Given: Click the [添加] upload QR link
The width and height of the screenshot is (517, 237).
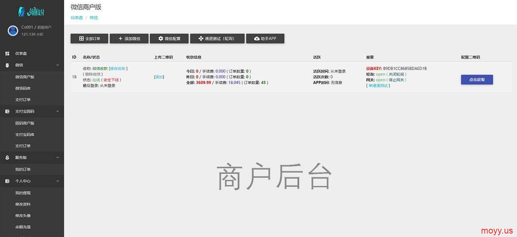Looking at the screenshot, I should point(159,77).
